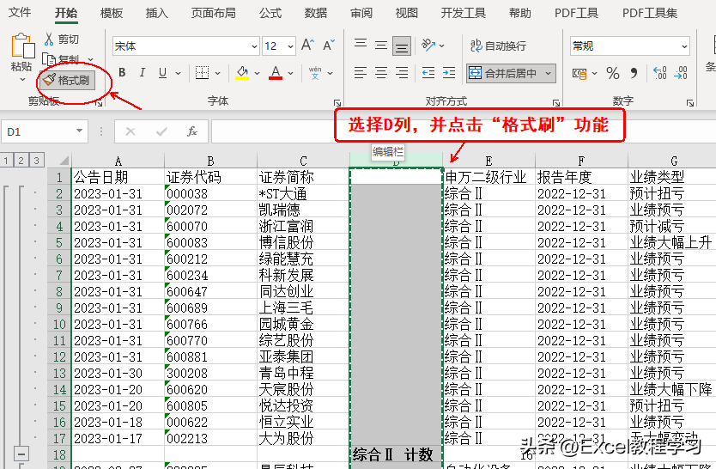Click the 剪切 cut scissors icon
The image size is (716, 469).
pos(49,40)
